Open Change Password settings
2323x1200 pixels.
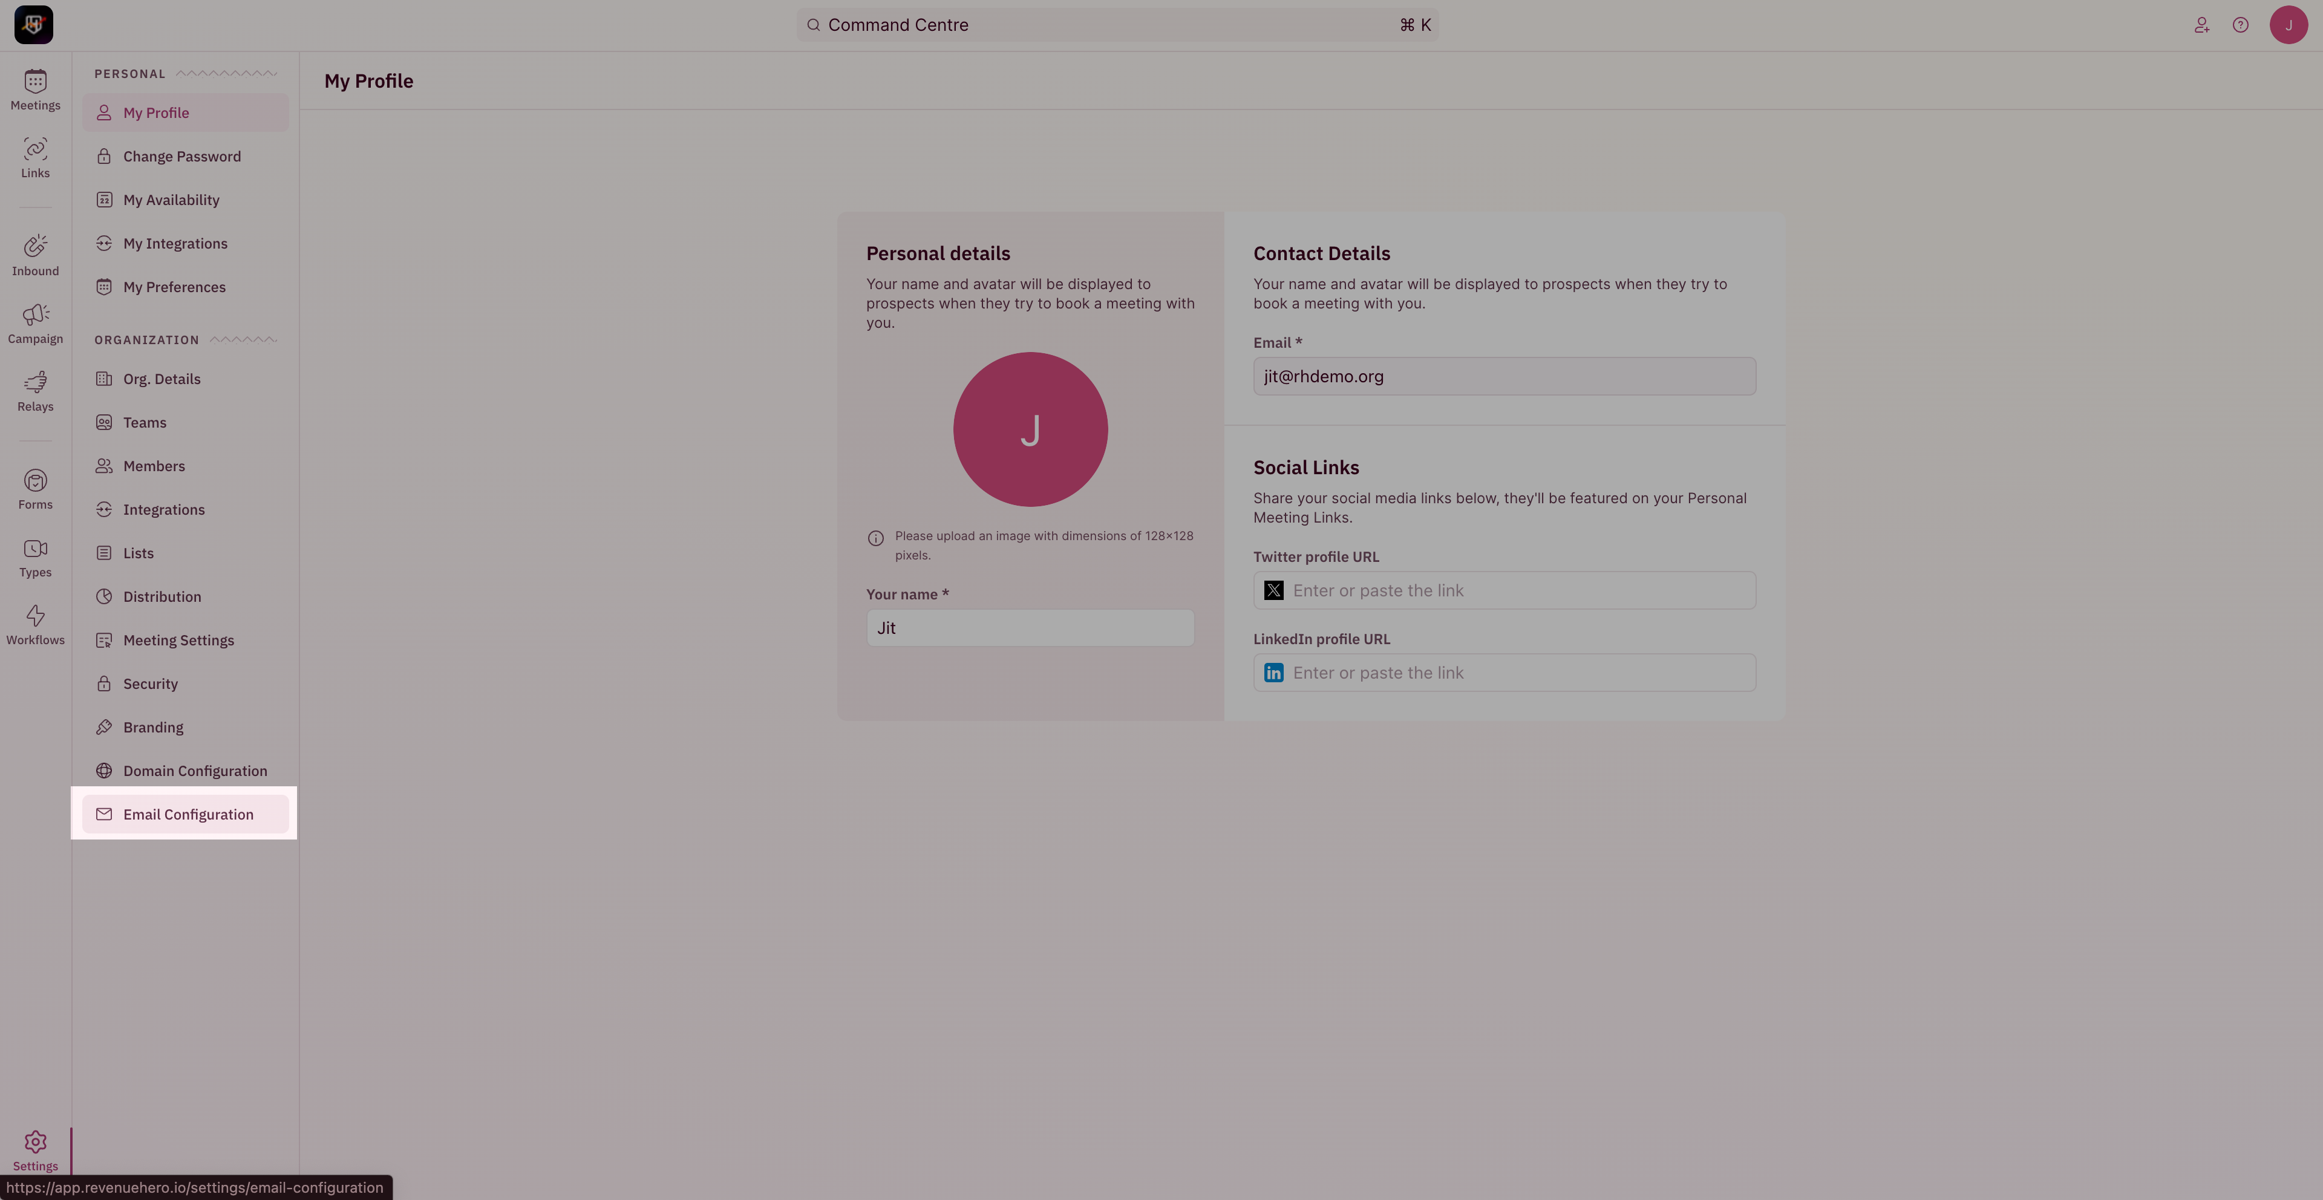click(186, 156)
